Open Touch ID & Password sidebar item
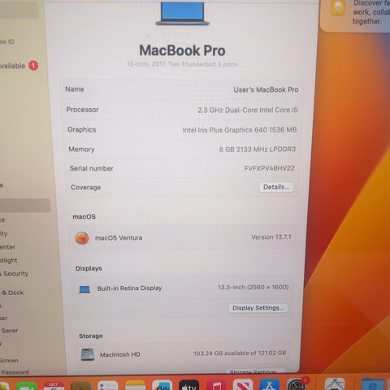This screenshot has height=390, width=390. [x=15, y=372]
